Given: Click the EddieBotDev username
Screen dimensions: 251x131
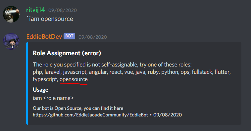Looking at the screenshot, I should 44,37.
